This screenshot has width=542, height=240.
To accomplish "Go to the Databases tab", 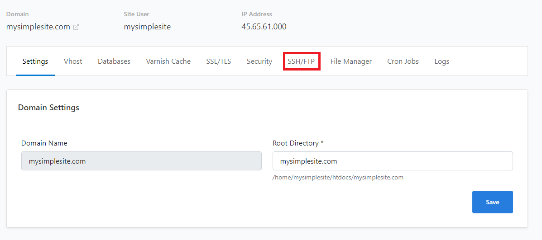I will (114, 61).
